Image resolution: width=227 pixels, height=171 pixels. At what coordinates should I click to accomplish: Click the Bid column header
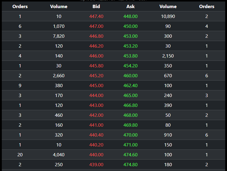coord(96,6)
